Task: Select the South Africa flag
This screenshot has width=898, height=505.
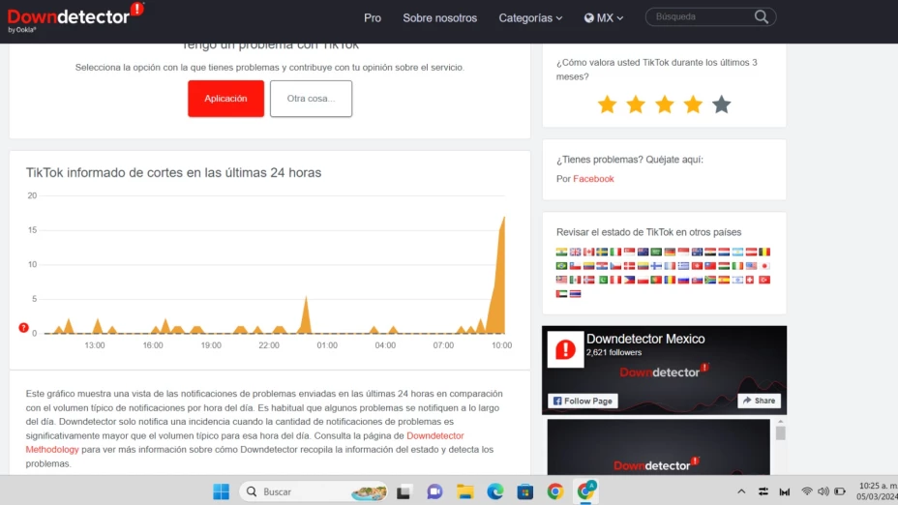Action: tap(710, 280)
